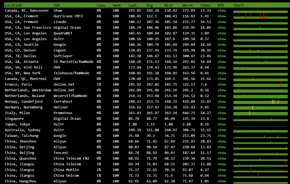Screen dimensions: 290x184
Task: Click the Loss column header
Action: tap(101, 5)
